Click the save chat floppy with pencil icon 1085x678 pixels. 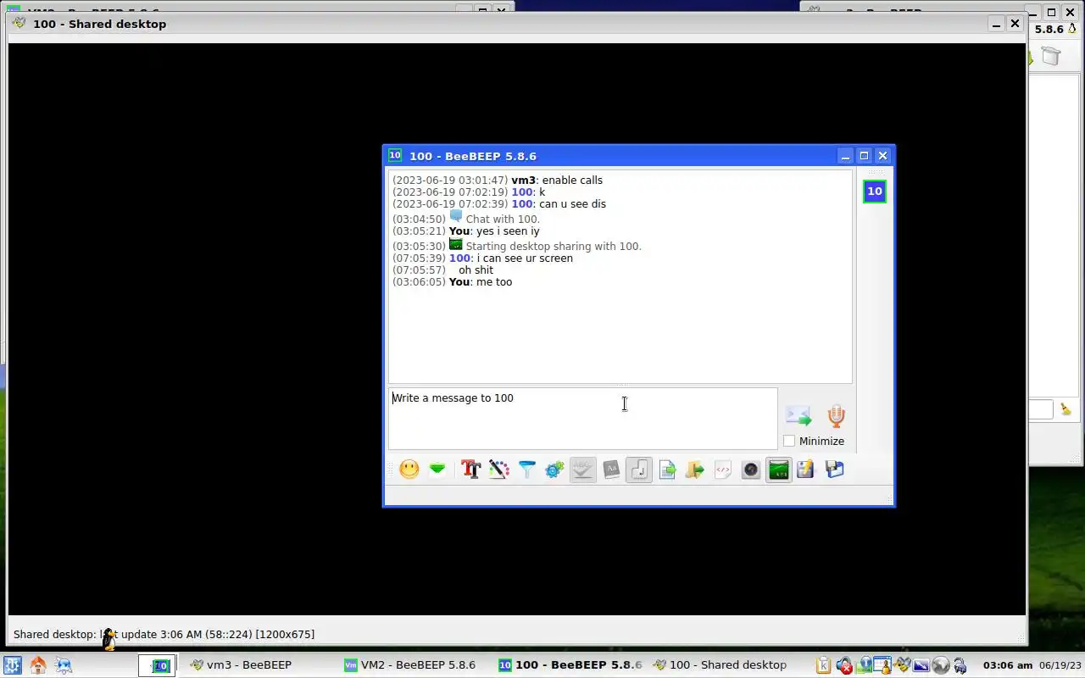click(x=805, y=470)
